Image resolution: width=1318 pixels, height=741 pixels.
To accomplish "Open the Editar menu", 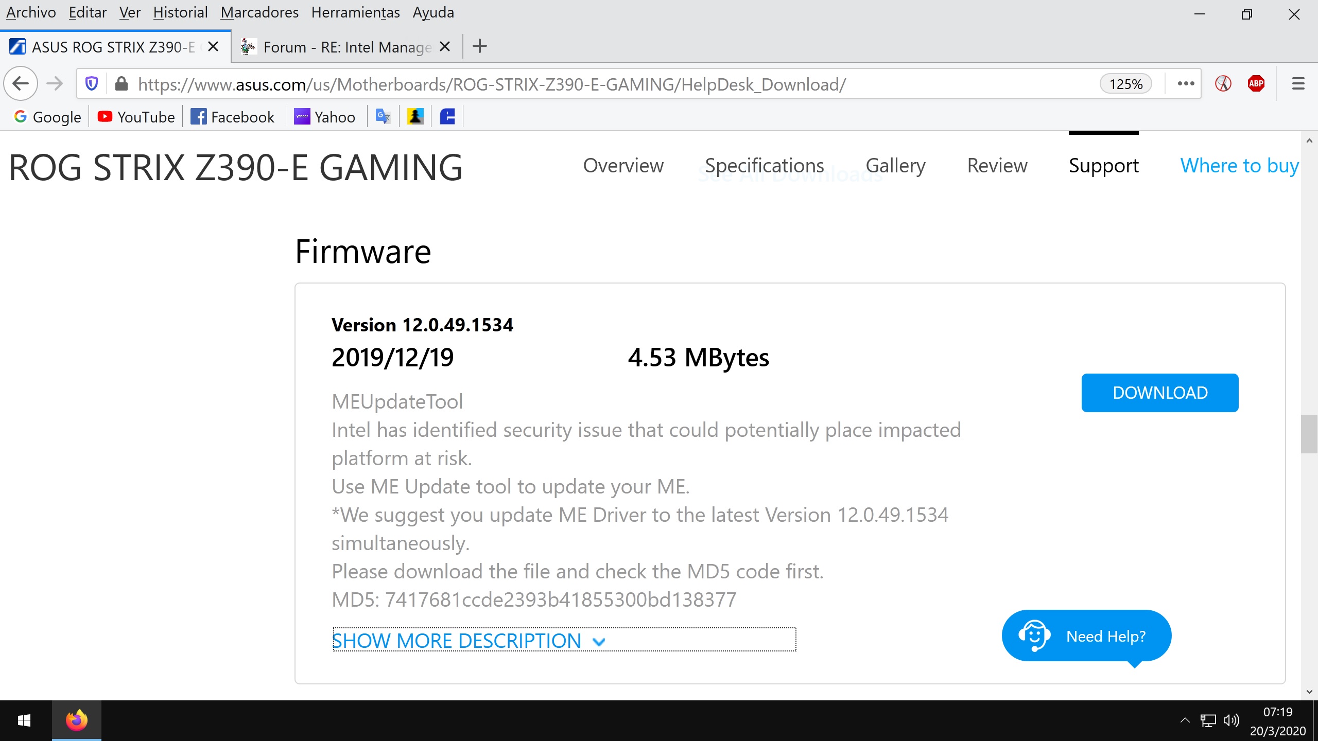I will tap(88, 12).
